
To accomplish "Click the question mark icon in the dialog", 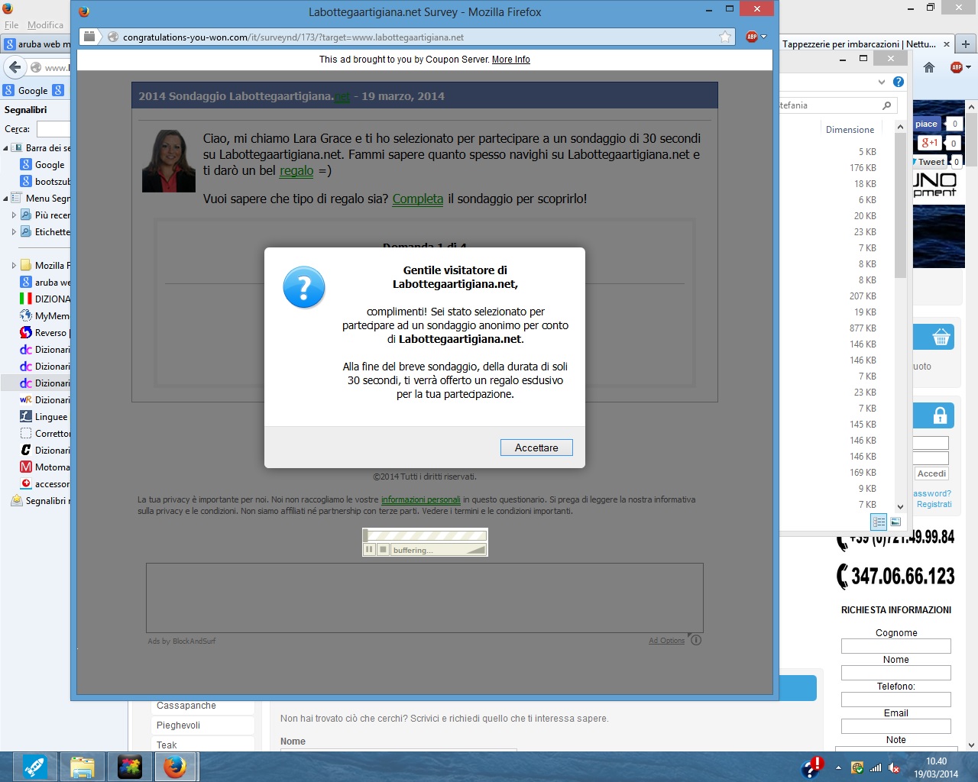I will (x=304, y=287).
